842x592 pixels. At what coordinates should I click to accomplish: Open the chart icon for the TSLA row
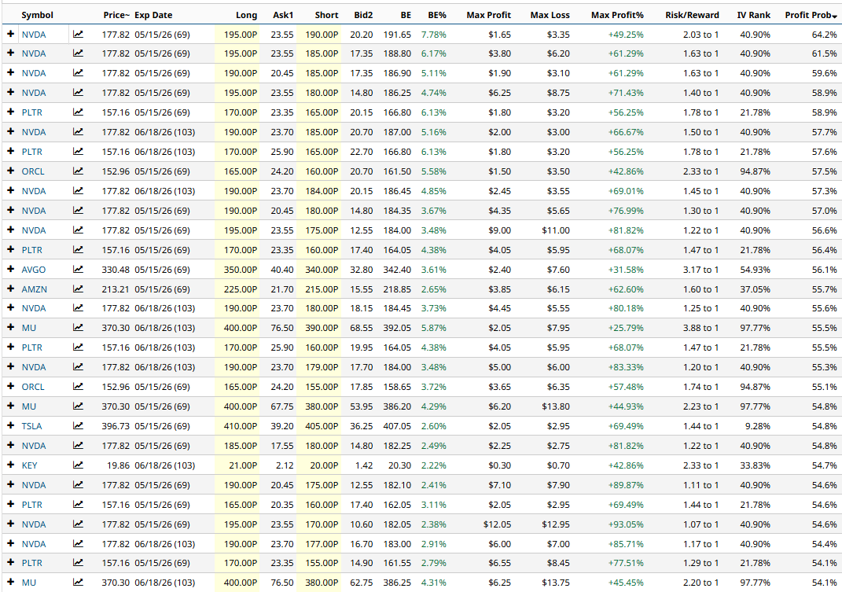(78, 426)
